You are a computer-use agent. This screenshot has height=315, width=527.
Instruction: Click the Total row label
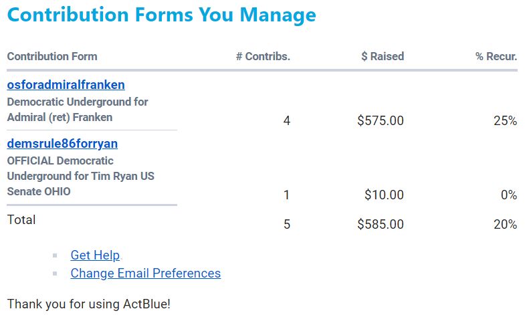(21, 220)
